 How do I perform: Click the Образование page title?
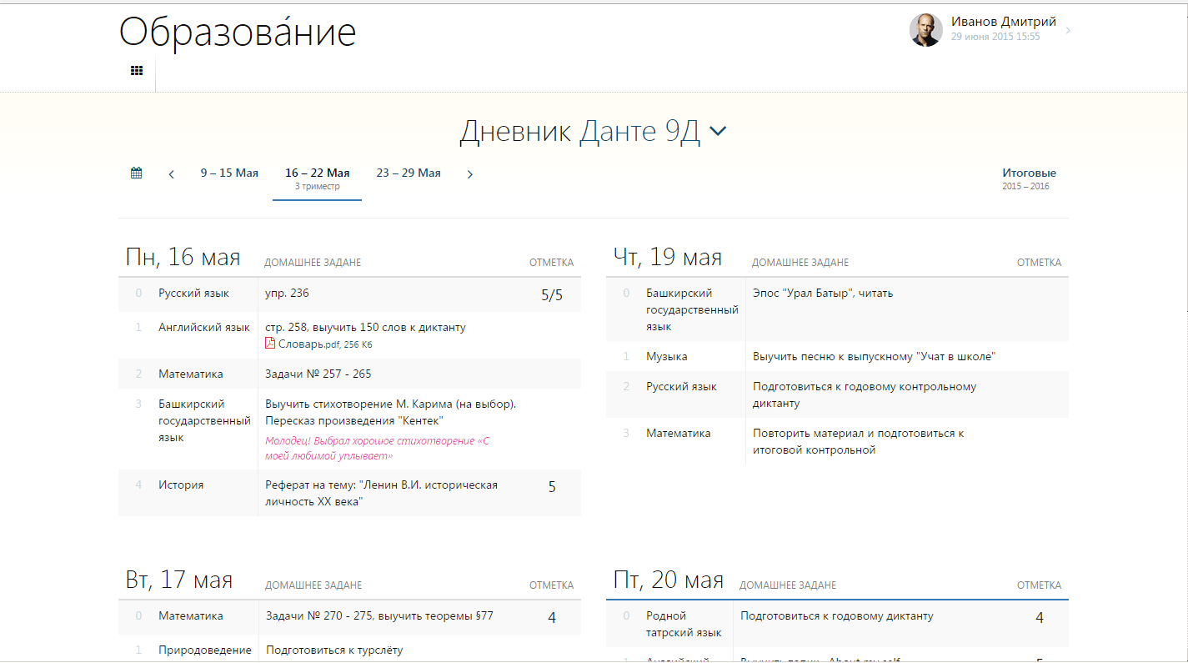click(x=238, y=33)
